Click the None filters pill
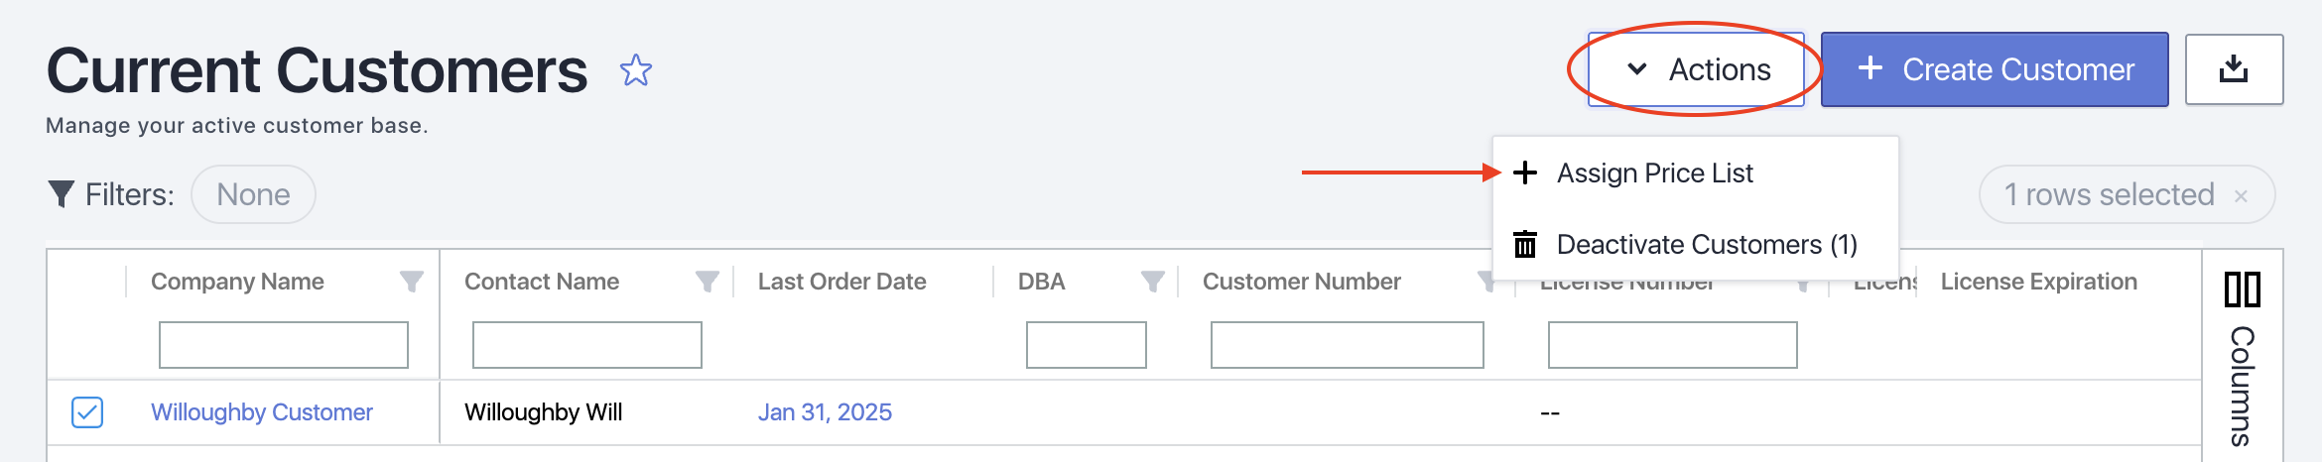 click(253, 194)
